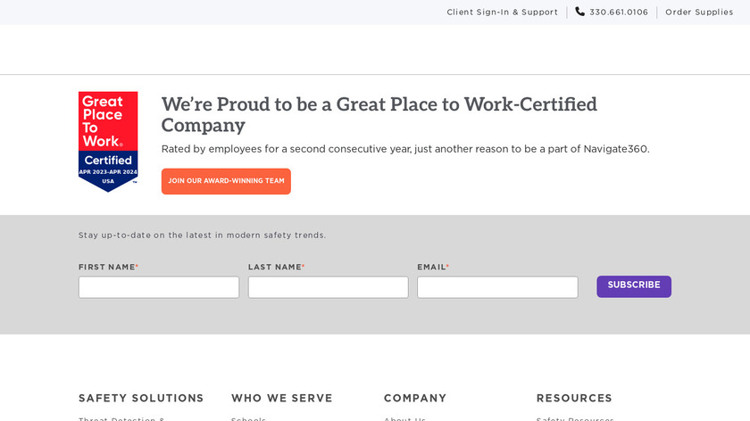Click the Great Place to Work-Certified headline

click(379, 114)
